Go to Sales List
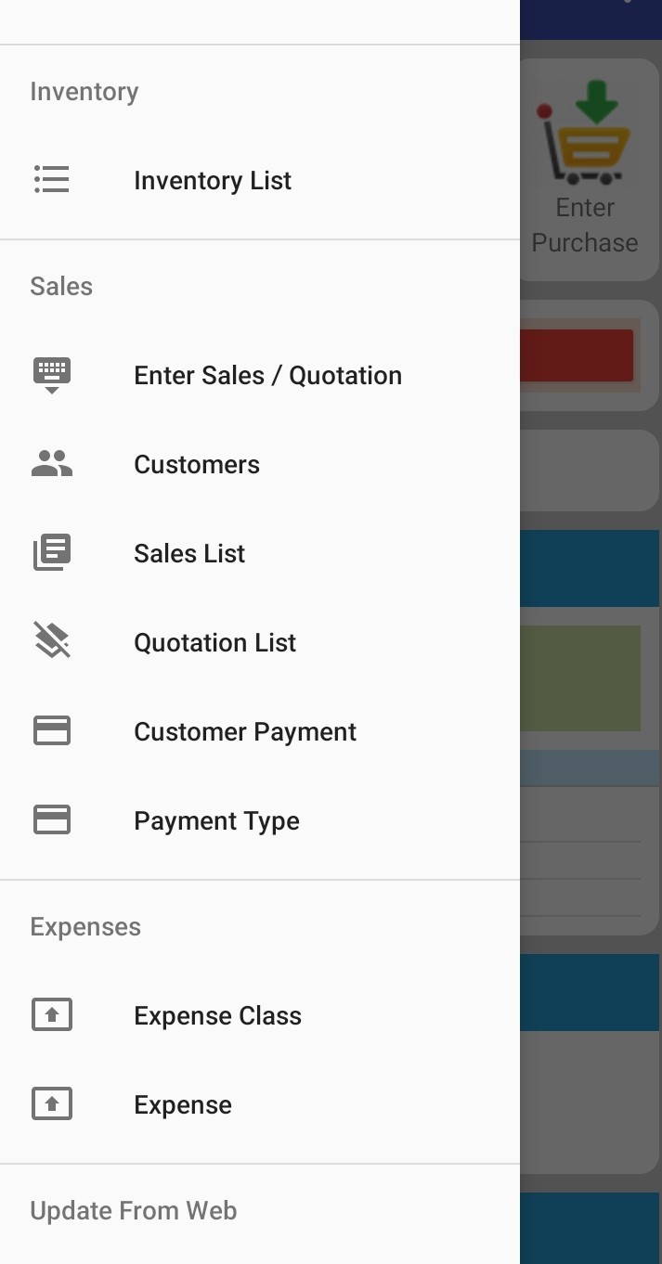The height and width of the screenshot is (1264, 662). (260, 553)
